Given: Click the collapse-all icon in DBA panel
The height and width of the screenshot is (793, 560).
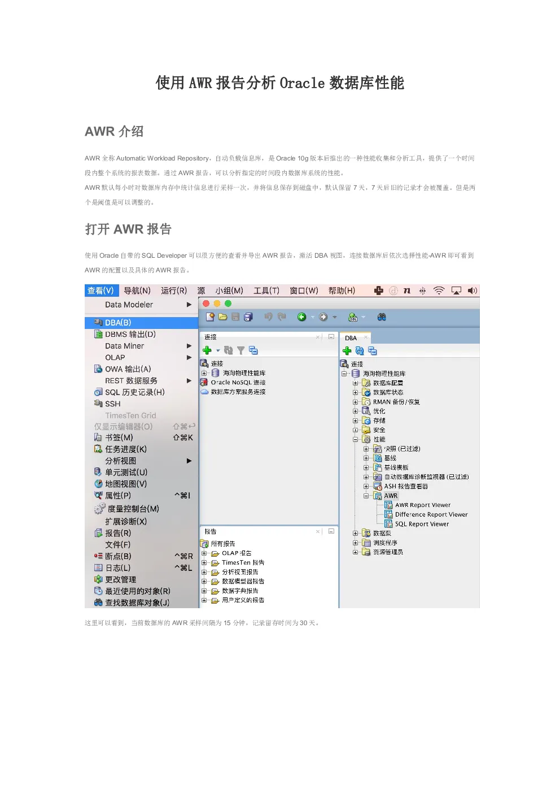Looking at the screenshot, I should [372, 351].
